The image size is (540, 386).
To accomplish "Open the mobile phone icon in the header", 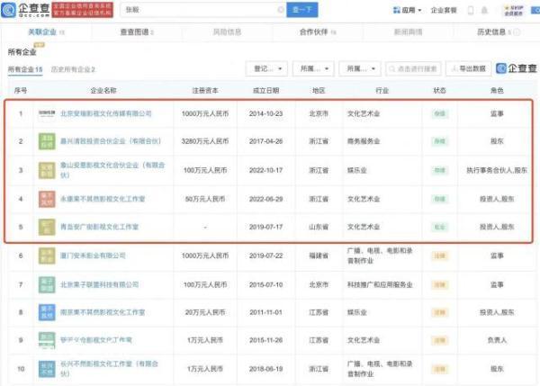I will (x=471, y=10).
